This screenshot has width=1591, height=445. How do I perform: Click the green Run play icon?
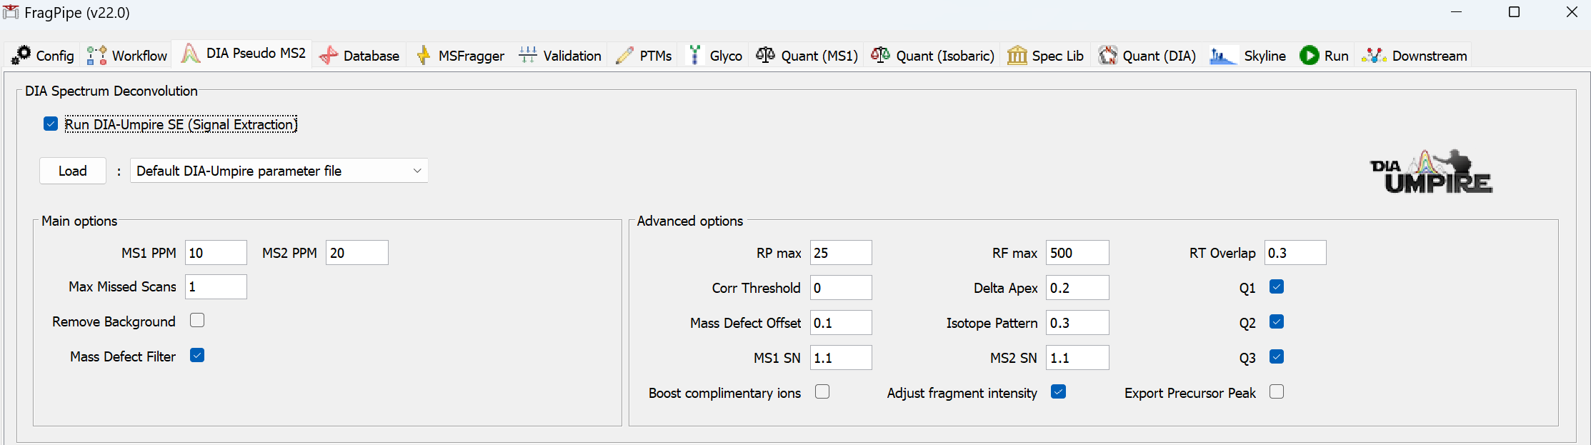(1310, 55)
